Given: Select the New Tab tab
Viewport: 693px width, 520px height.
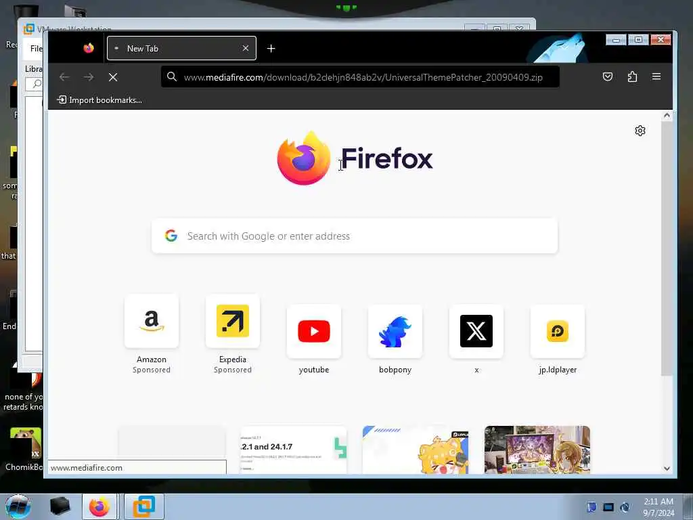Looking at the screenshot, I should [181, 48].
